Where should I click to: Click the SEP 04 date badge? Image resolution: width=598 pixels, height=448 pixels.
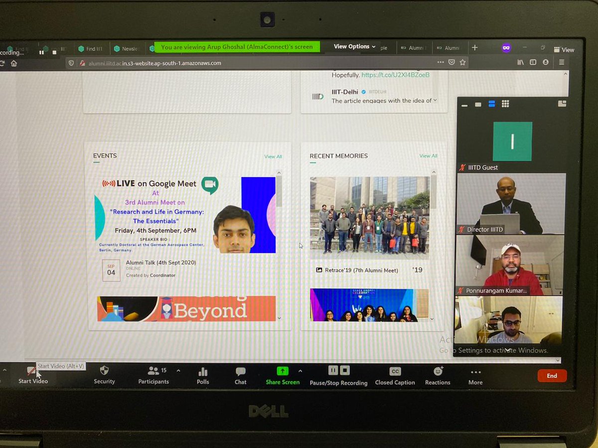click(111, 270)
